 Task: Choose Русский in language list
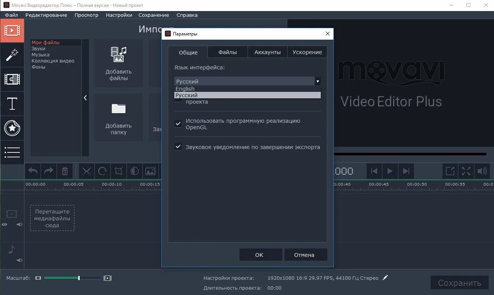click(x=248, y=95)
